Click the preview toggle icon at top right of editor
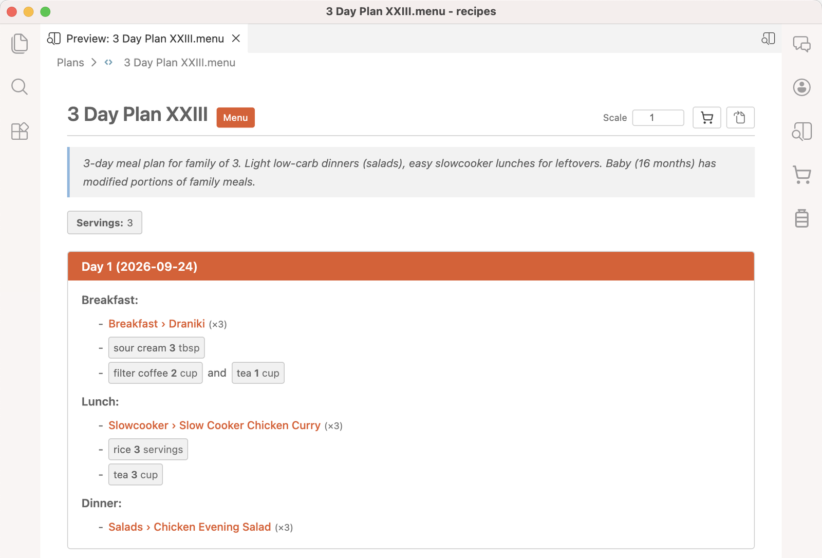The height and width of the screenshot is (558, 822). click(x=768, y=39)
